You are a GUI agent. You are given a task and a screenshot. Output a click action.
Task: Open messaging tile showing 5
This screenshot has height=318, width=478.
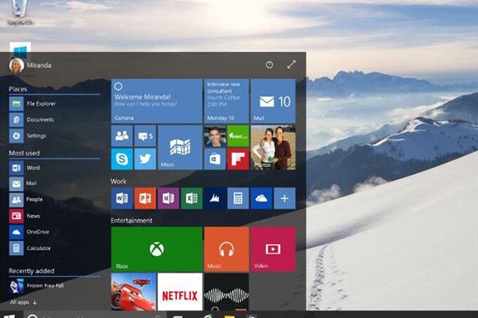click(x=145, y=136)
